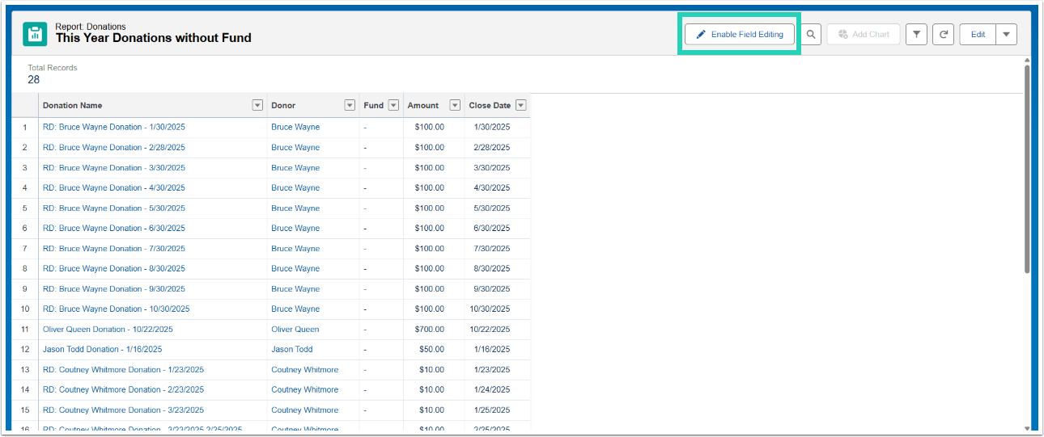Click the search magnifier icon
1044x437 pixels.
pos(811,35)
